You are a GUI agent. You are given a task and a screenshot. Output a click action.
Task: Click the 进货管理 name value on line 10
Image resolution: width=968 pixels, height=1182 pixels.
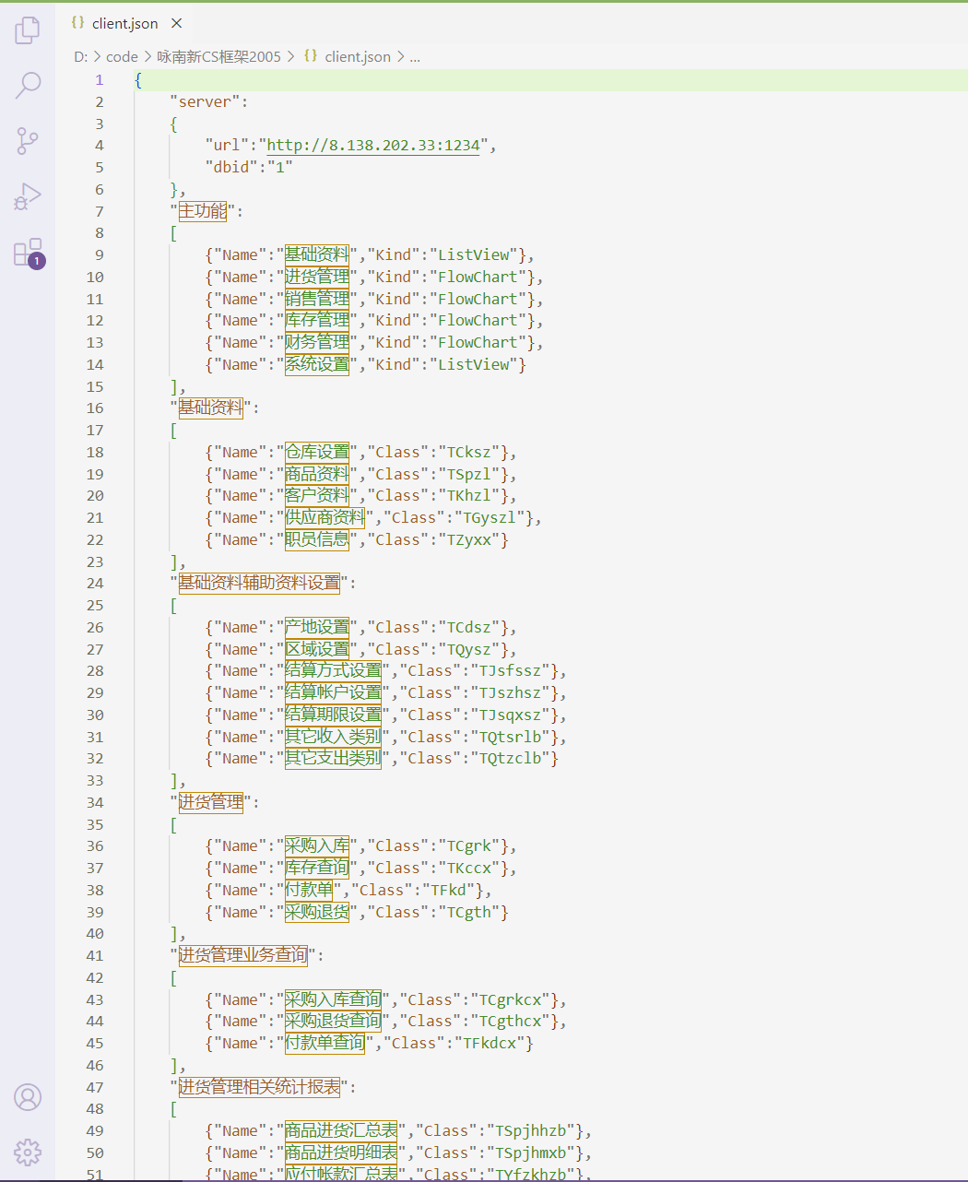317,277
